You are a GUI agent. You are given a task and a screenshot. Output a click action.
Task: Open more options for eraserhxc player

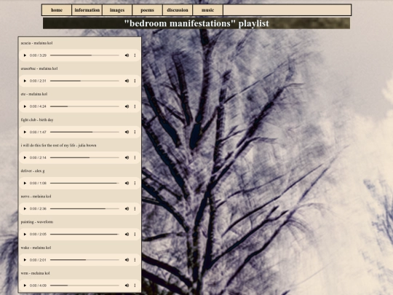[135, 81]
